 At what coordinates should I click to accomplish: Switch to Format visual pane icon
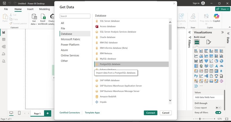[x=208, y=42]
